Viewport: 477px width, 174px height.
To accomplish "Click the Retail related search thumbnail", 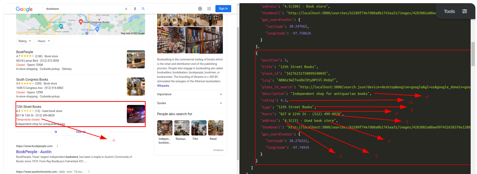I will pyautogui.click(x=216, y=128).
